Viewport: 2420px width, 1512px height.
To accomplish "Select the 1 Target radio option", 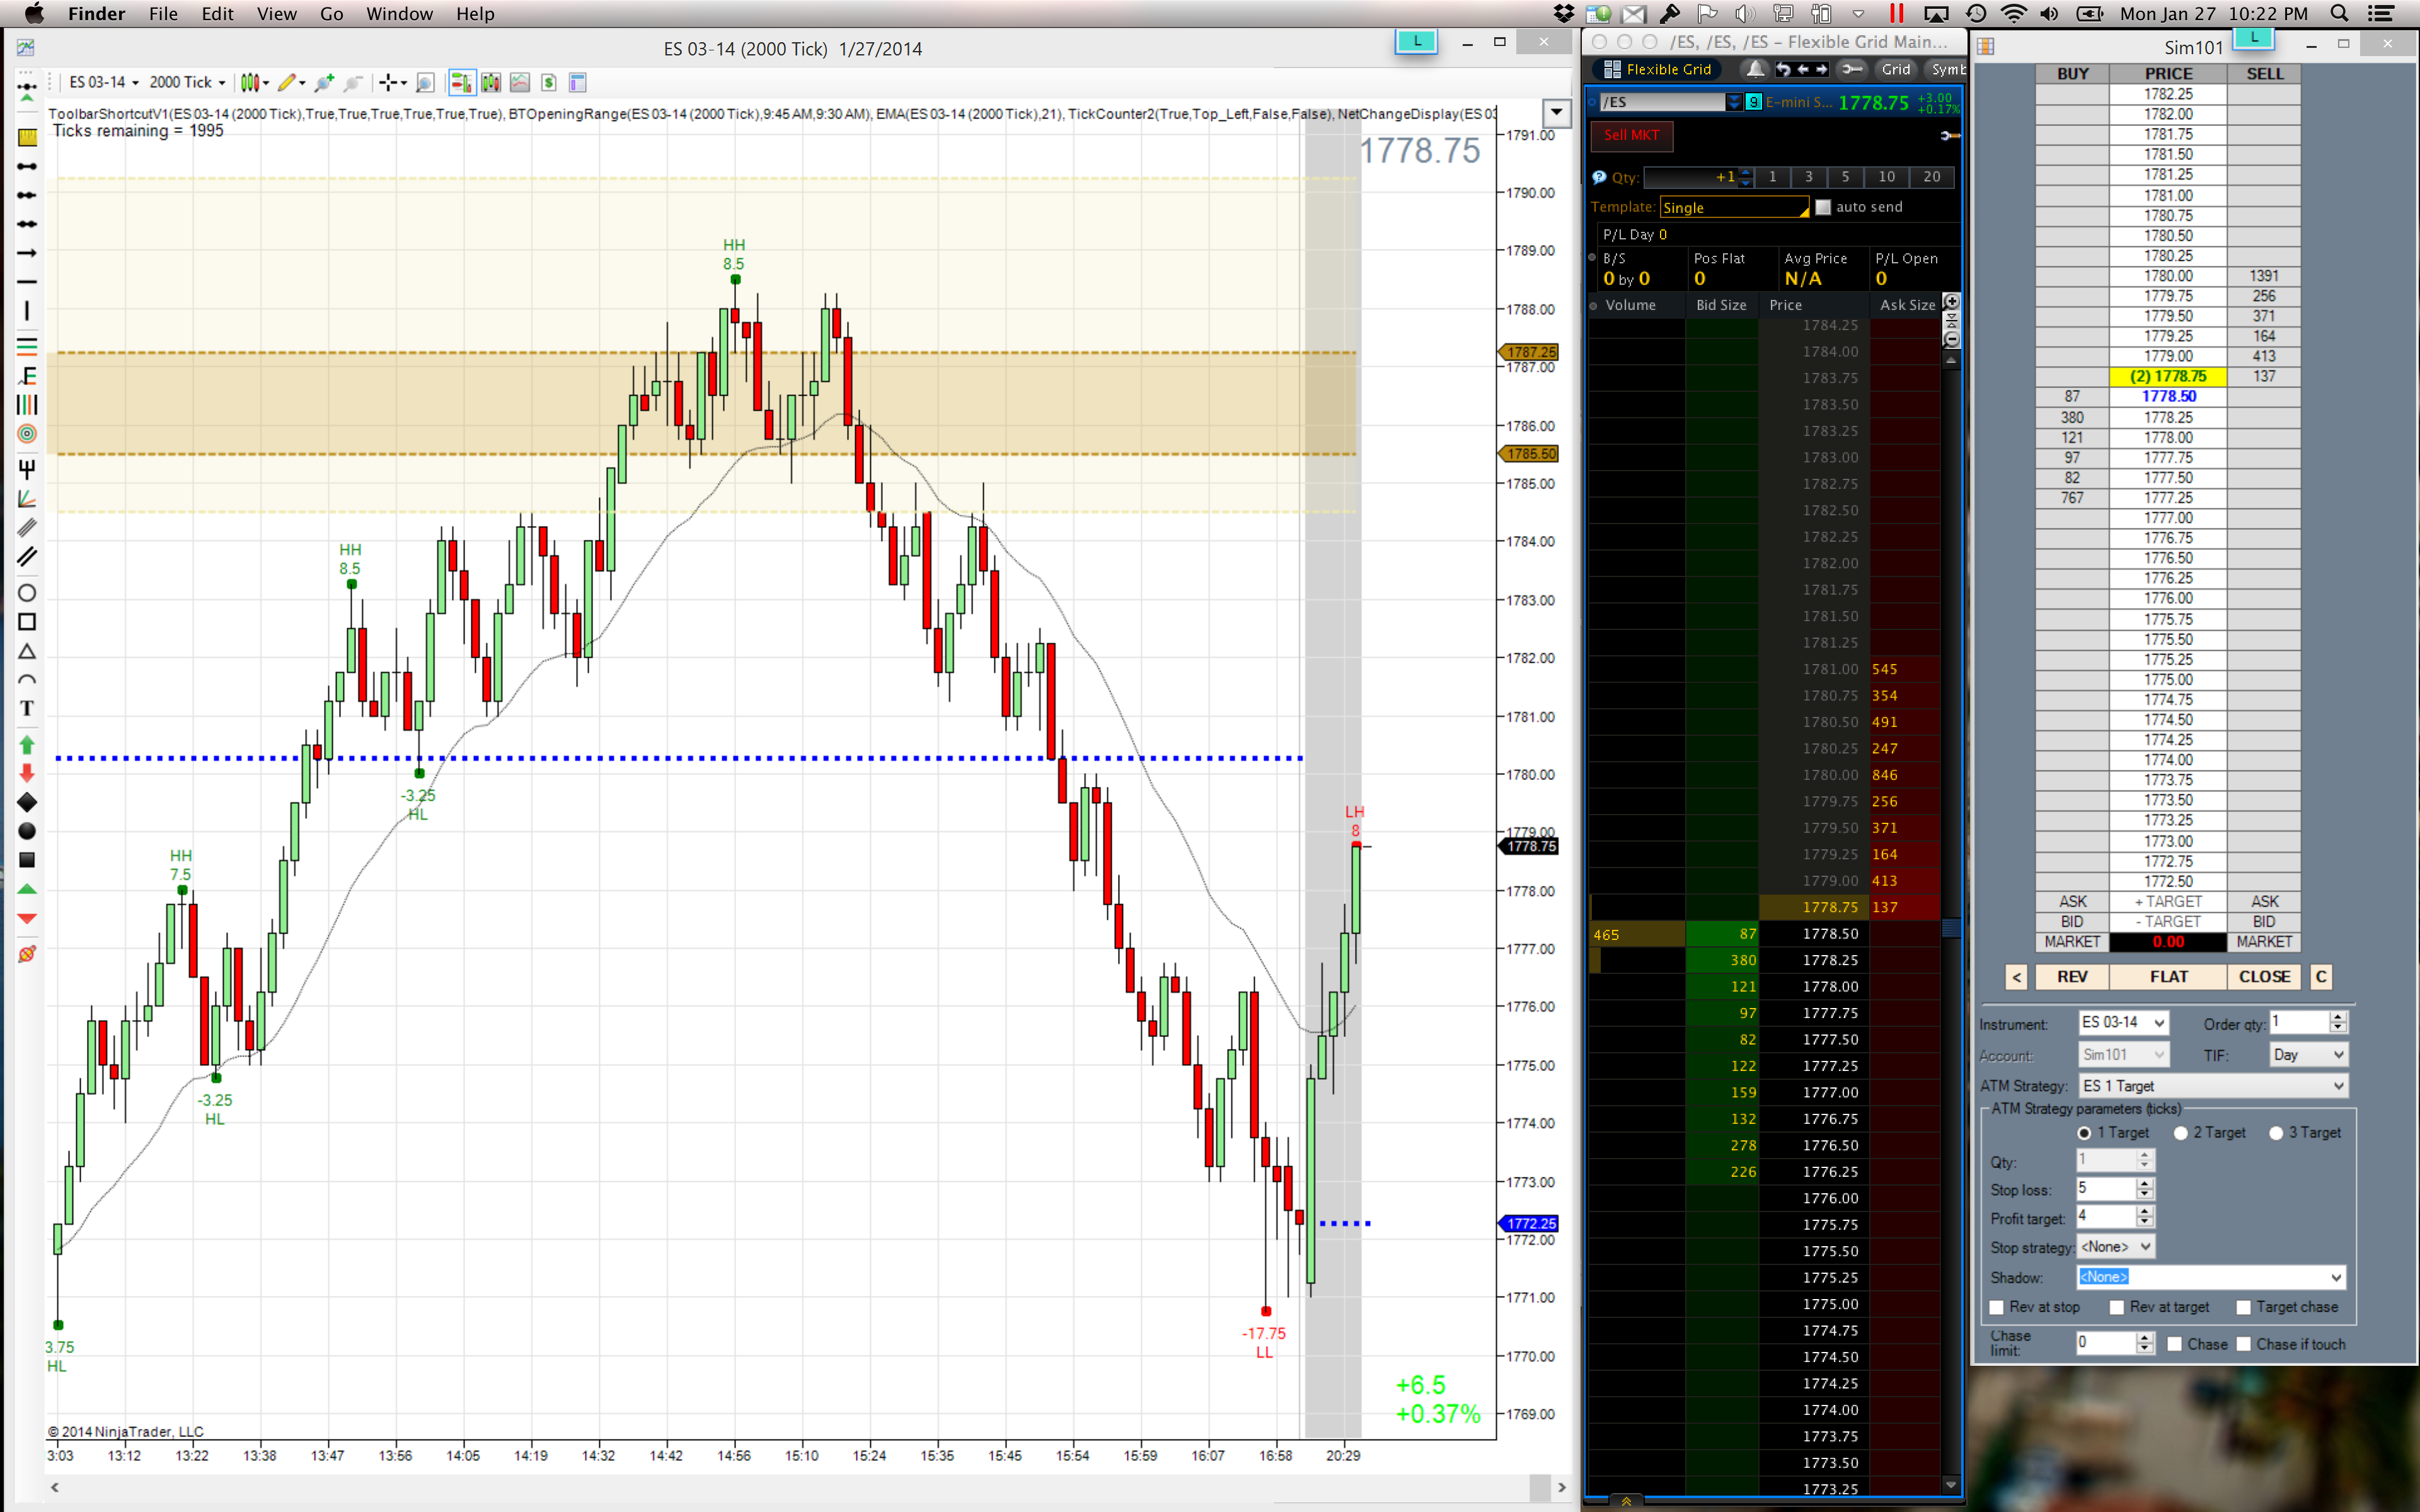I will (x=2084, y=1133).
